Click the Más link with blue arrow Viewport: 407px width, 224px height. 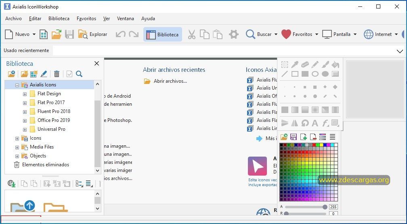click(x=266, y=138)
